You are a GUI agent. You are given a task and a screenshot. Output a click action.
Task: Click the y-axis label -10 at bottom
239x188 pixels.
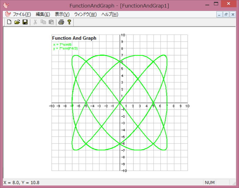pyautogui.click(x=124, y=171)
